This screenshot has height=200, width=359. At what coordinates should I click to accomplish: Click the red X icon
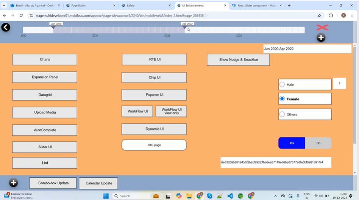322,28
